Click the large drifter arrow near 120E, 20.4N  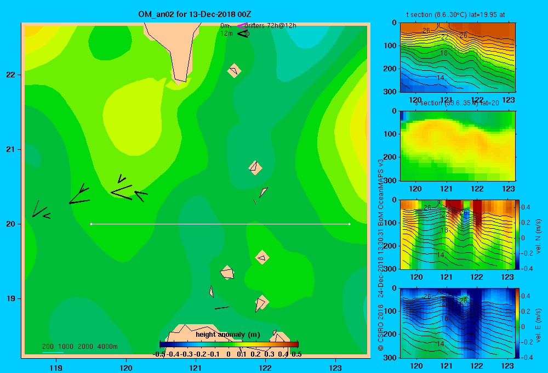[x=122, y=192]
